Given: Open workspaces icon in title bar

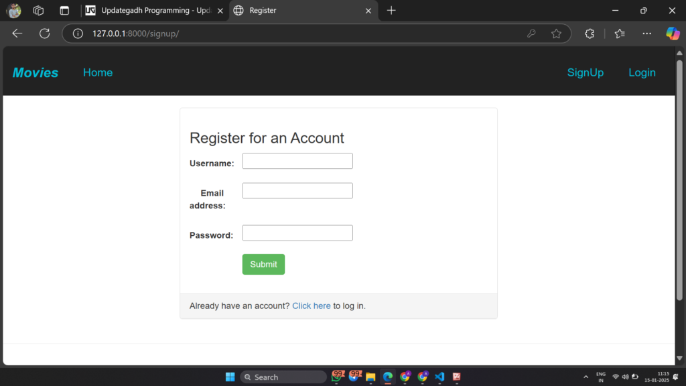Looking at the screenshot, I should 38,11.
